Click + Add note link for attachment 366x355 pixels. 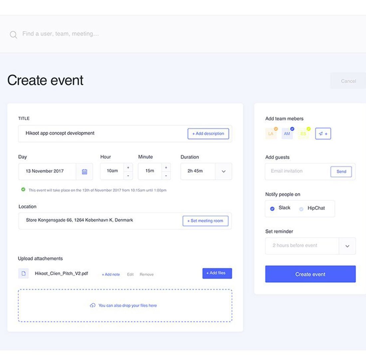coord(111,274)
